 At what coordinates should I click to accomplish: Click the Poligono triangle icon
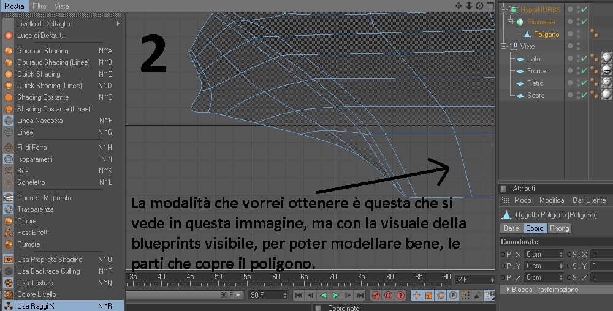527,34
